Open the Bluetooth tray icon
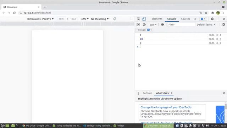 [182, 126]
